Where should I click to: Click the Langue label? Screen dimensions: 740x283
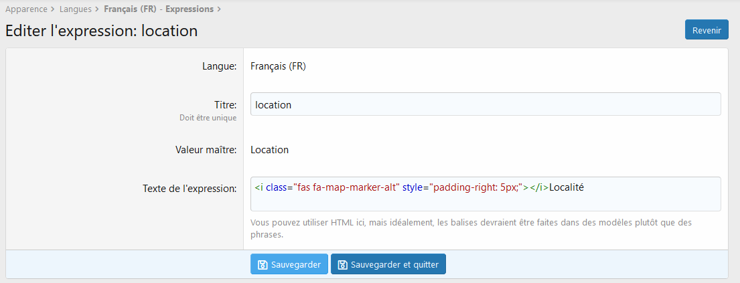(219, 66)
